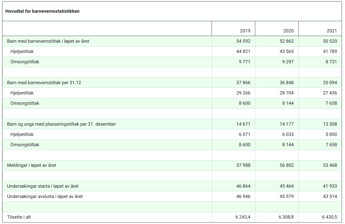The image size is (345, 224).
Task: Select 'Undersøkingar starta i løpet av året' label
Action: [x=43, y=186]
